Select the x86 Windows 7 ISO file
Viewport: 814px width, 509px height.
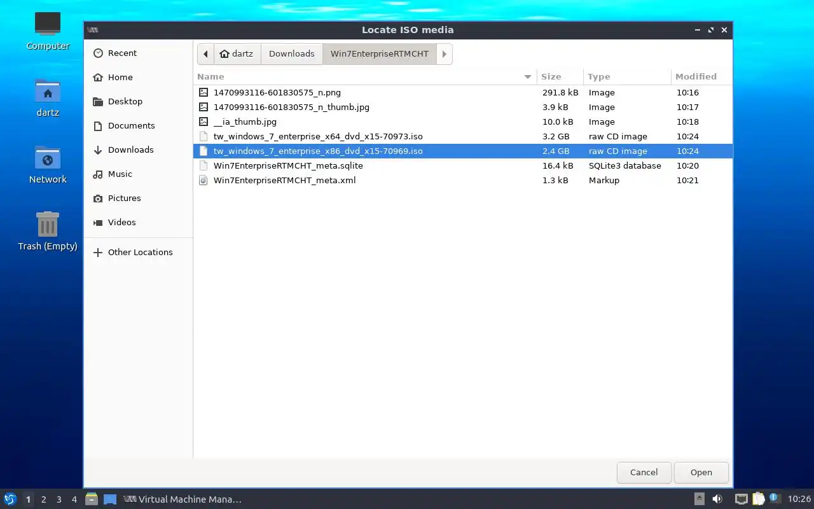(x=463, y=151)
